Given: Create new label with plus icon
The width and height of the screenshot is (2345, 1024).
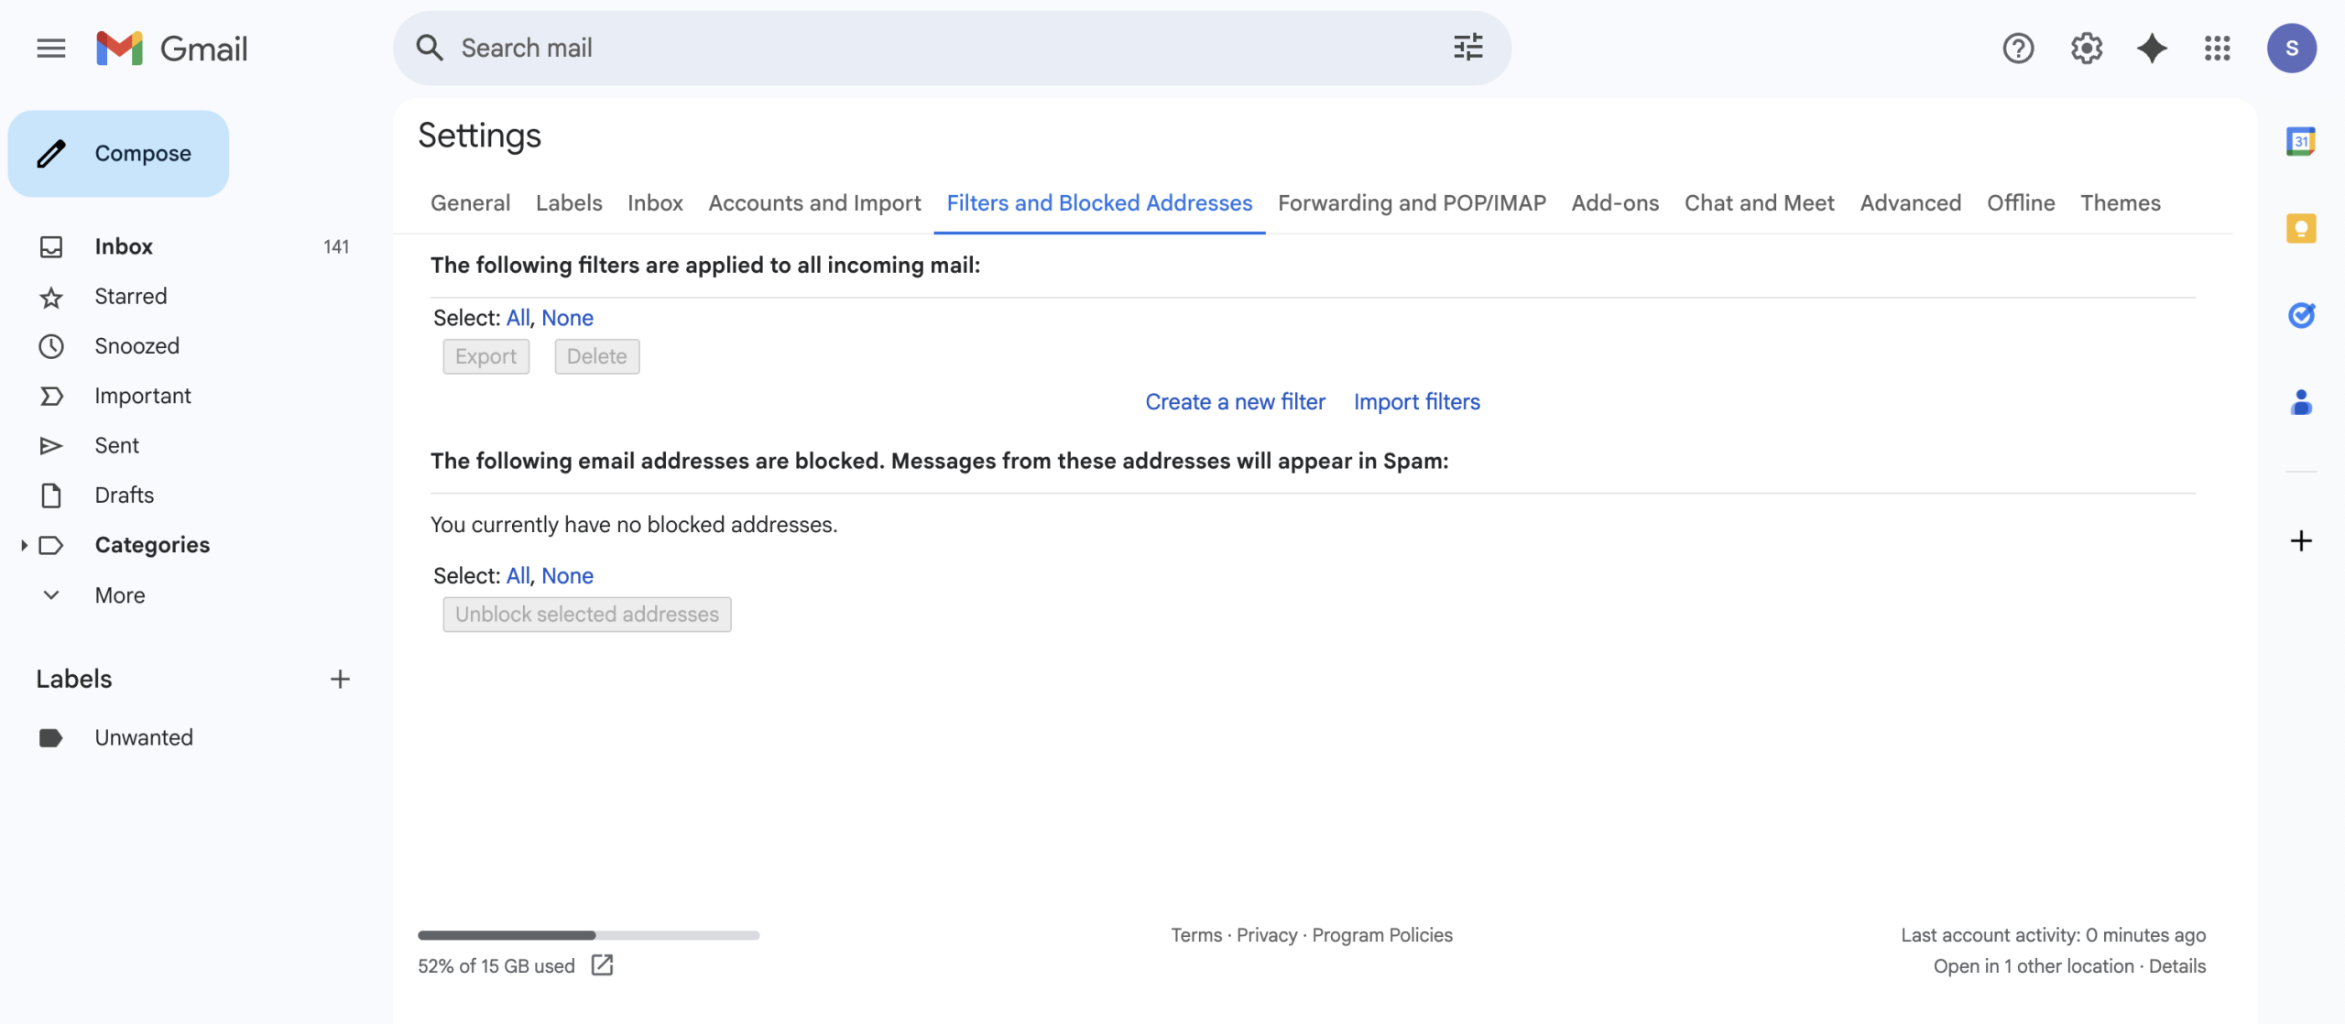Looking at the screenshot, I should click(x=340, y=679).
